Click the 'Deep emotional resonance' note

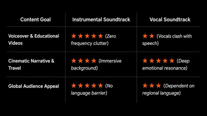pos(166,64)
